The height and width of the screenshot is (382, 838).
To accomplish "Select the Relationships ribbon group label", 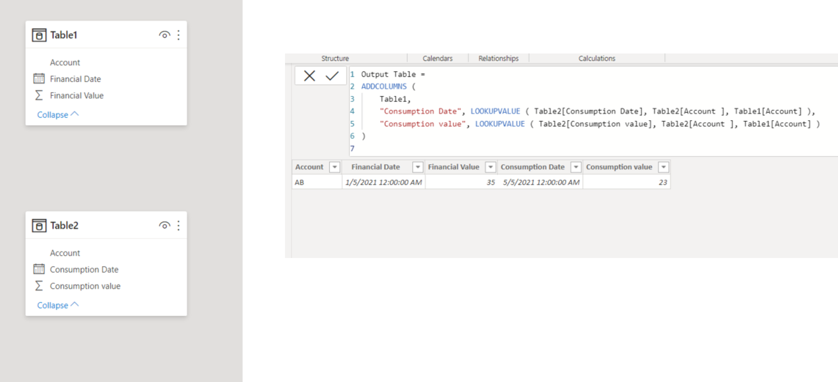I will click(498, 58).
